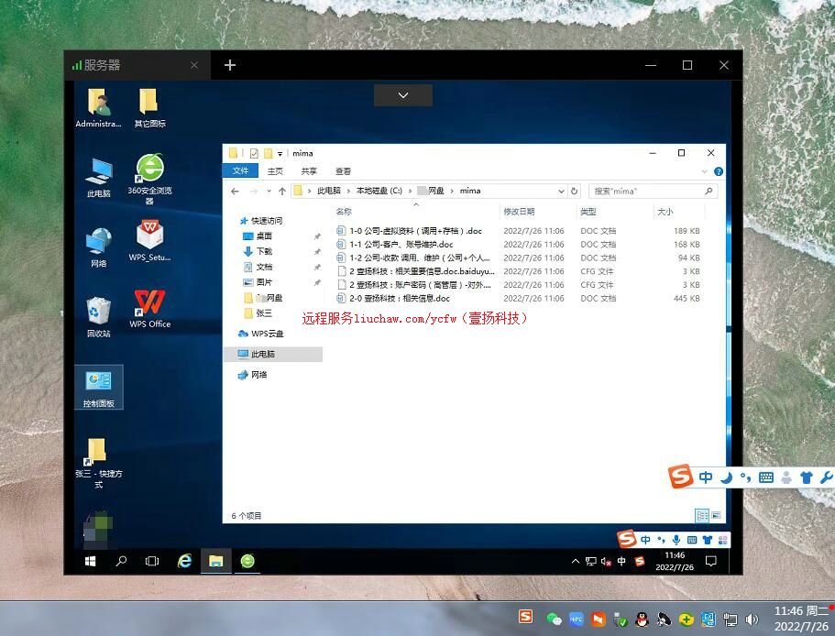
Task: Navigate back with the Explorer back arrow
Action: [236, 191]
